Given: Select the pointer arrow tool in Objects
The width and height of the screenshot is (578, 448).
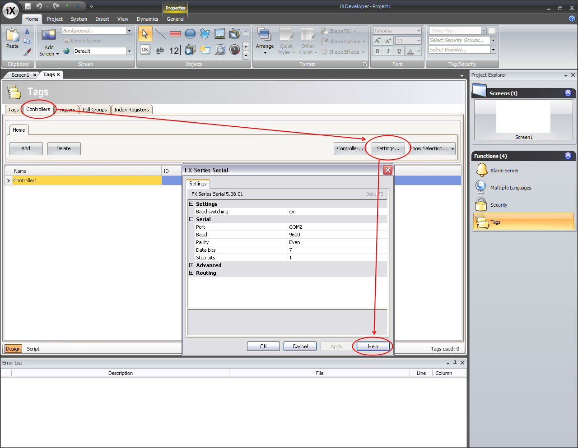Looking at the screenshot, I should point(145,34).
